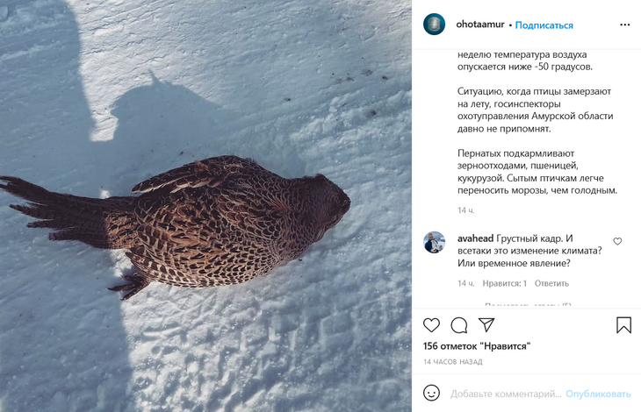Click Ответить to reply to avahead
Image resolution: width=641 pixels, height=412 pixels.
[x=551, y=283]
